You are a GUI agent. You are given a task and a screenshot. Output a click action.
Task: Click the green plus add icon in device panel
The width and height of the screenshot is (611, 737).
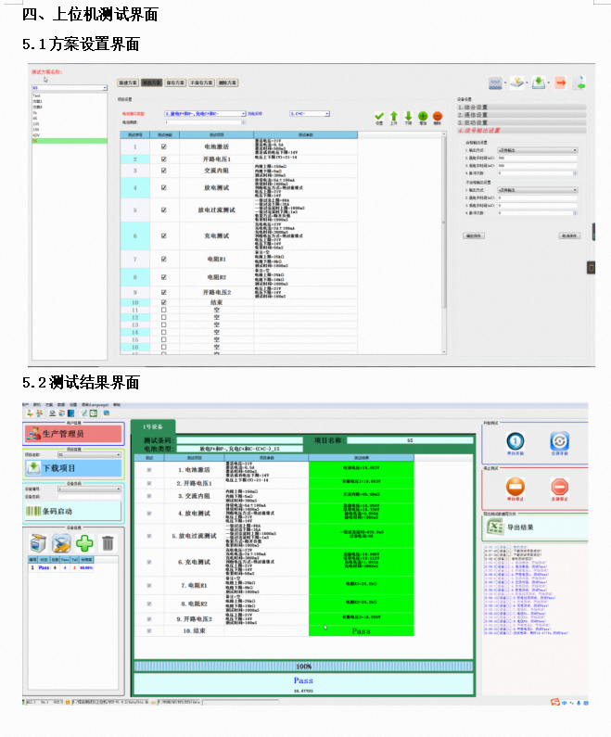point(85,544)
